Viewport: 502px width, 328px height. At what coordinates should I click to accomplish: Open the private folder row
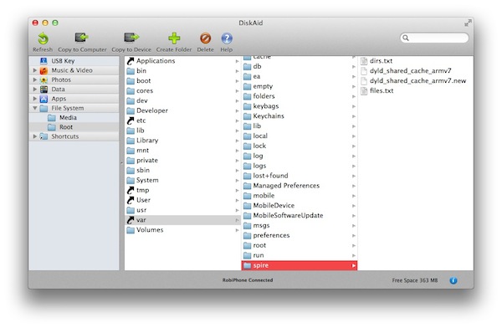pos(182,161)
